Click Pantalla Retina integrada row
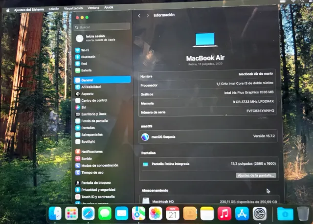The image size is (313, 224). (x=209, y=164)
